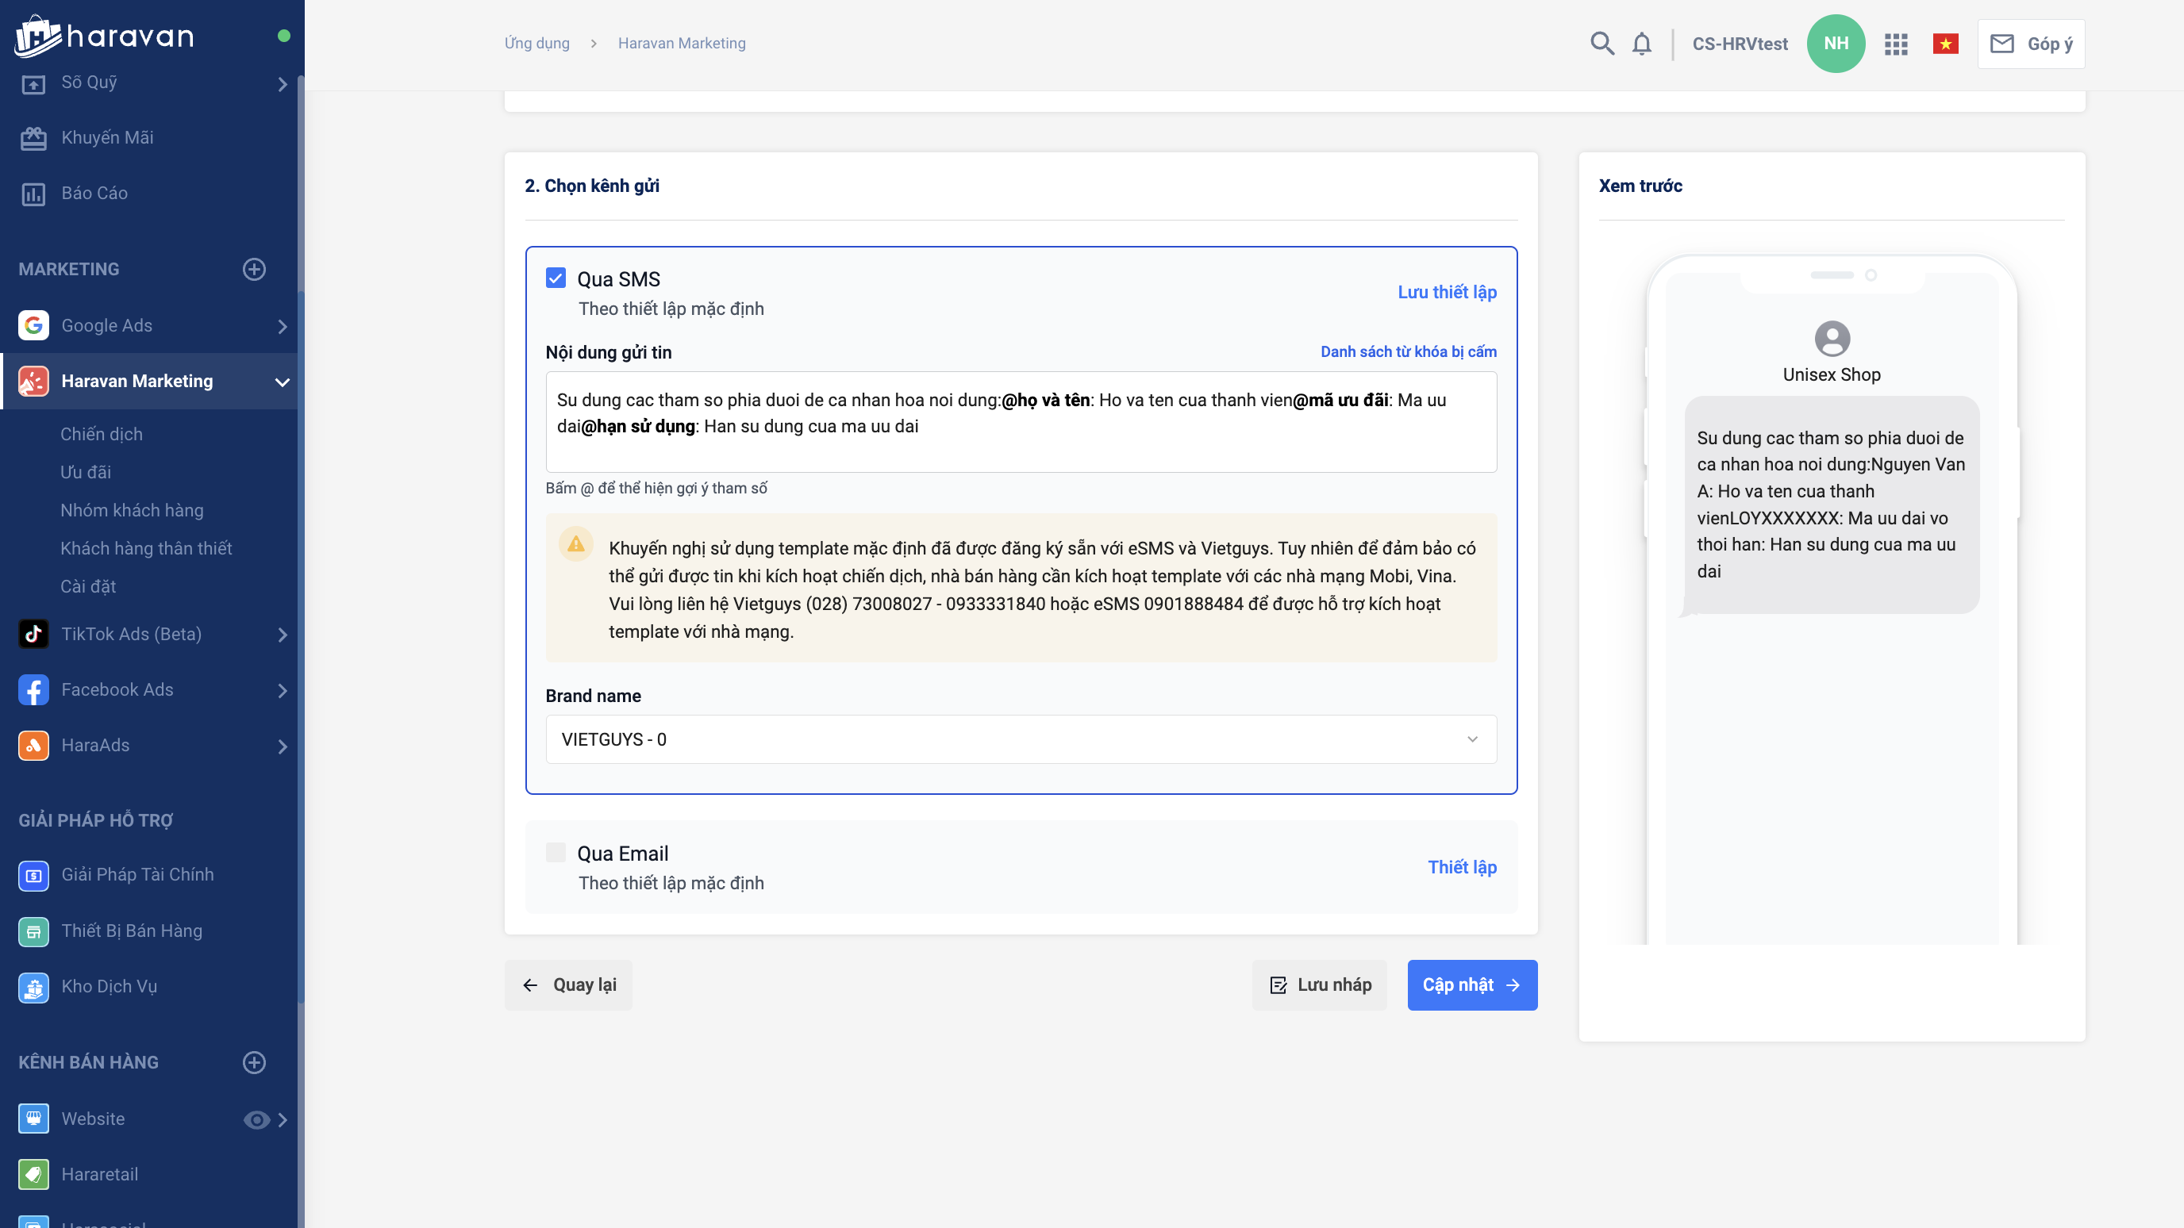Go to Ứng dụng breadcrumb

tap(536, 43)
